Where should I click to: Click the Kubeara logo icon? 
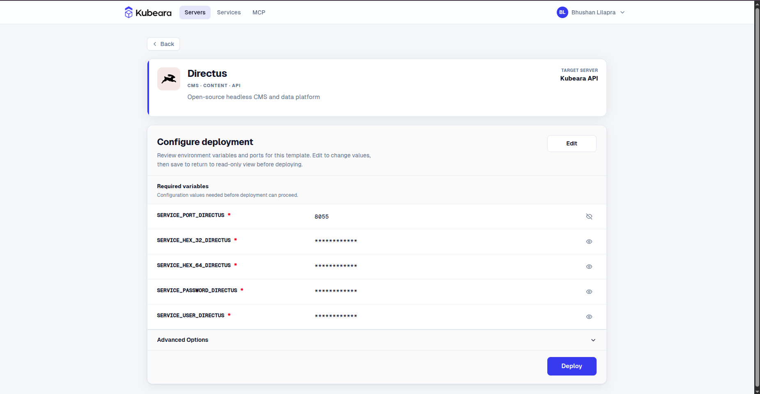(129, 12)
